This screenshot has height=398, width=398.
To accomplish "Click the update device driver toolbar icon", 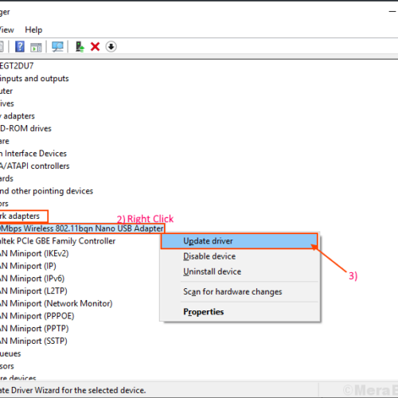I will 80,46.
